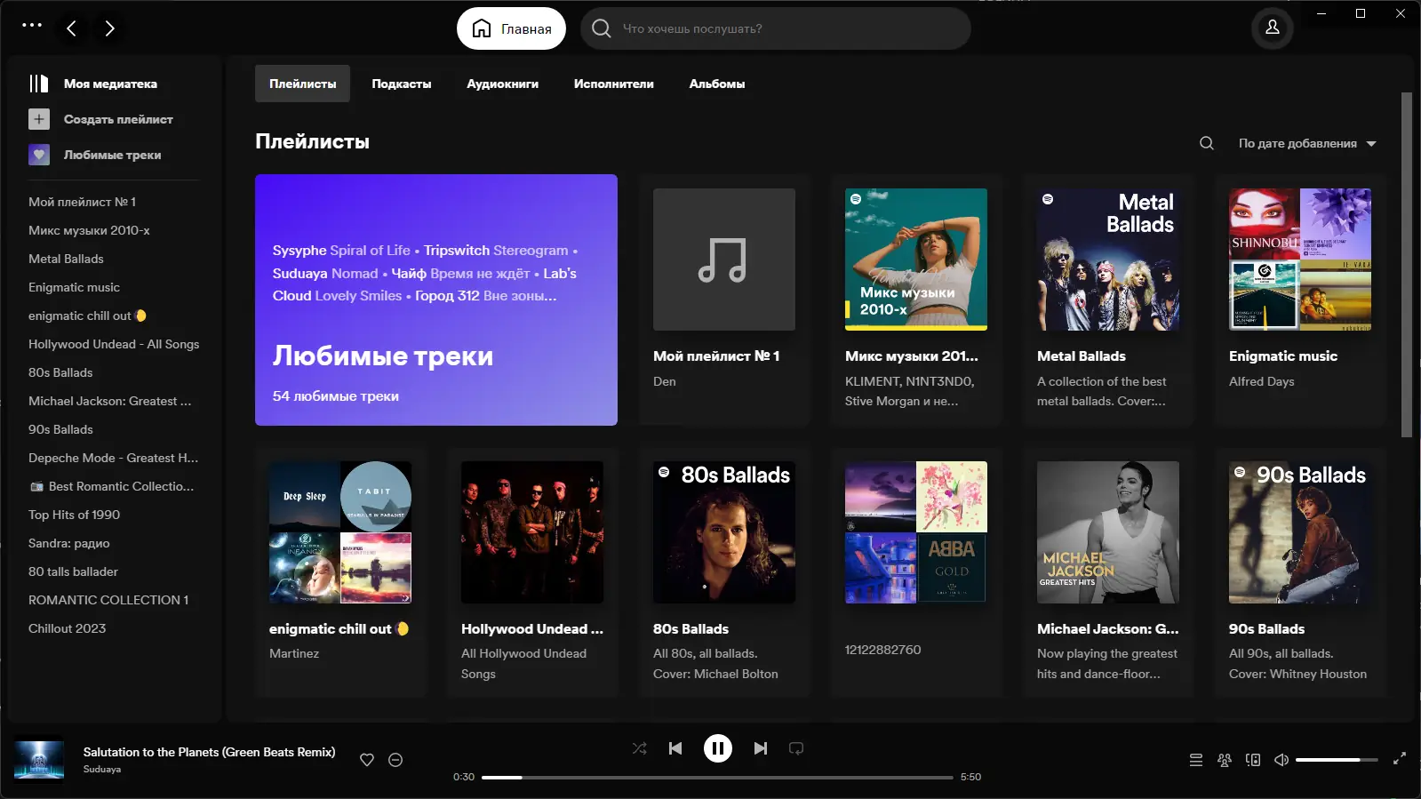This screenshot has width=1421, height=799.
Task: Mute the volume speaker icon
Action: click(1281, 760)
